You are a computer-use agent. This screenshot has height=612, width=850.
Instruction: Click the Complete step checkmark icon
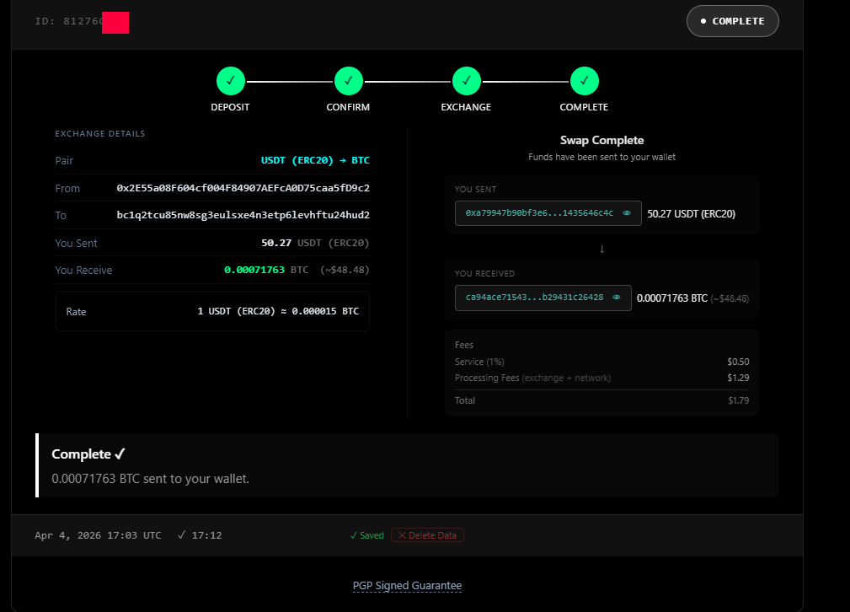pos(584,82)
